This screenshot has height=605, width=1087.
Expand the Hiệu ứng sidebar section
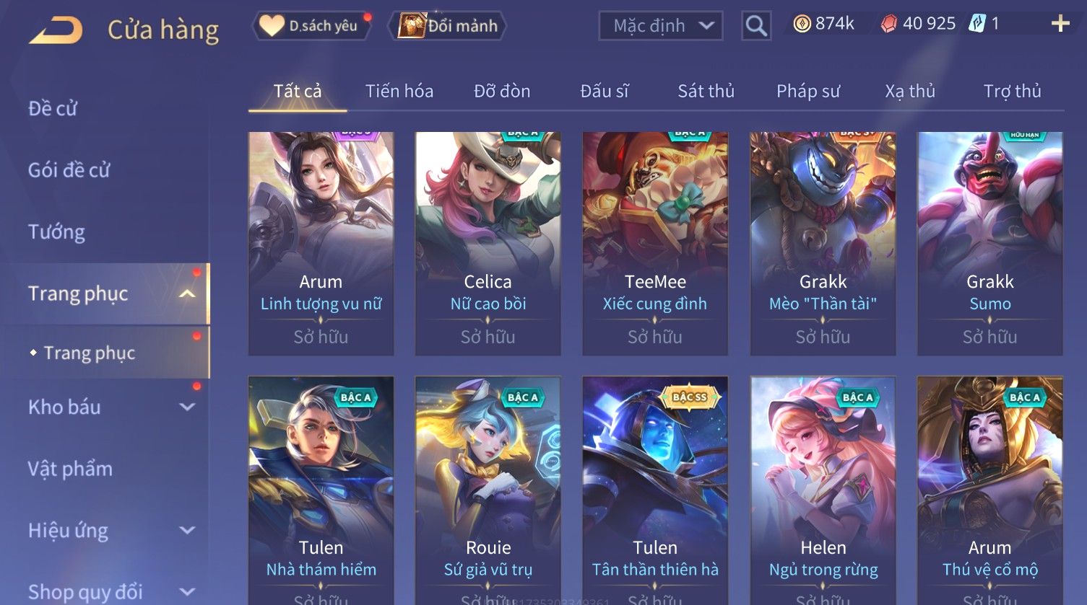point(187,530)
